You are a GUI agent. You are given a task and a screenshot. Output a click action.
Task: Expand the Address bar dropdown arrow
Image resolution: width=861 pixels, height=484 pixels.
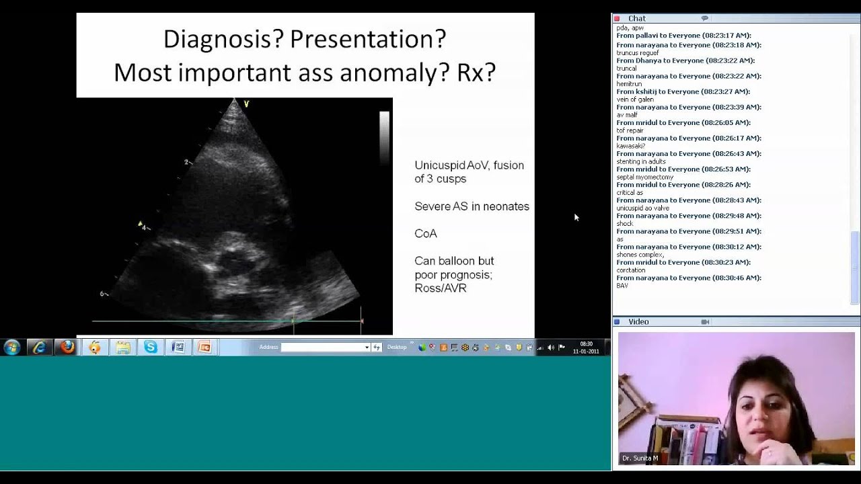367,348
